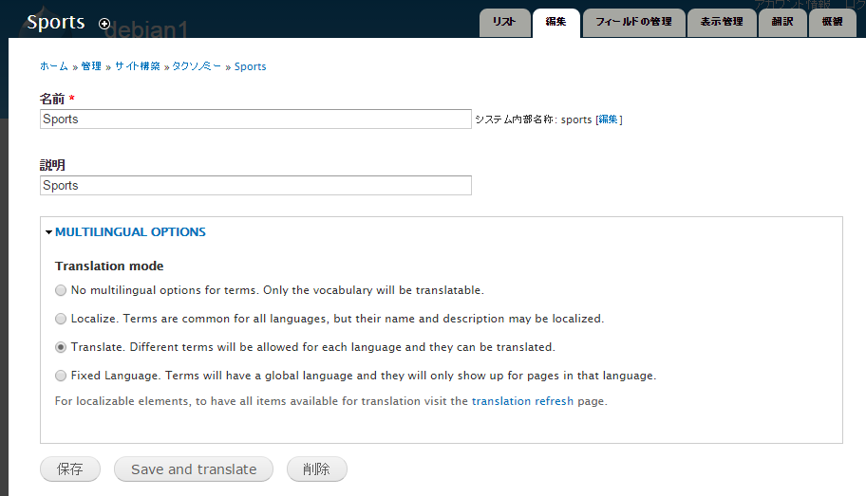Open the リスト tab
Screen dimensions: 866x496
point(504,23)
